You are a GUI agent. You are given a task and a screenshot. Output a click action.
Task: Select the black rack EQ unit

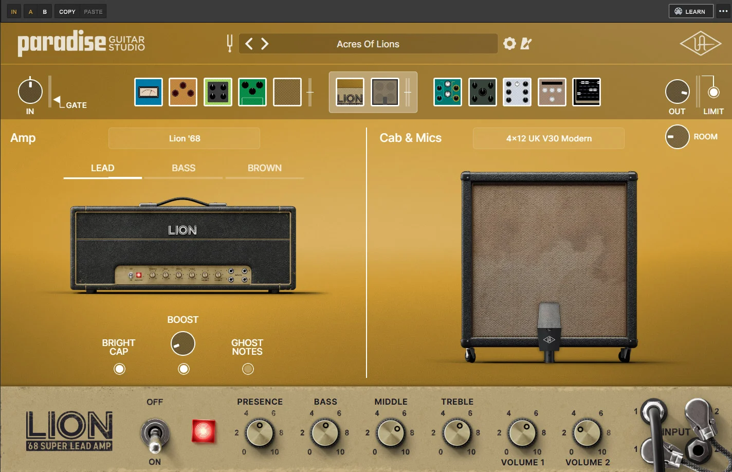587,92
